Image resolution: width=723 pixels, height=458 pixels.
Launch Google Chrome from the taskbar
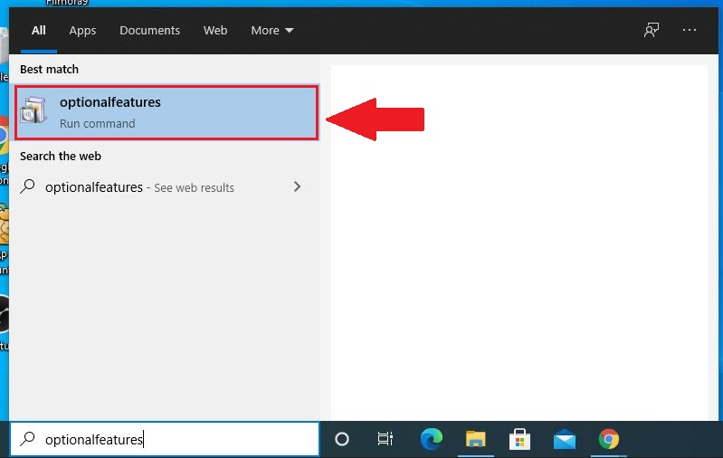point(609,439)
